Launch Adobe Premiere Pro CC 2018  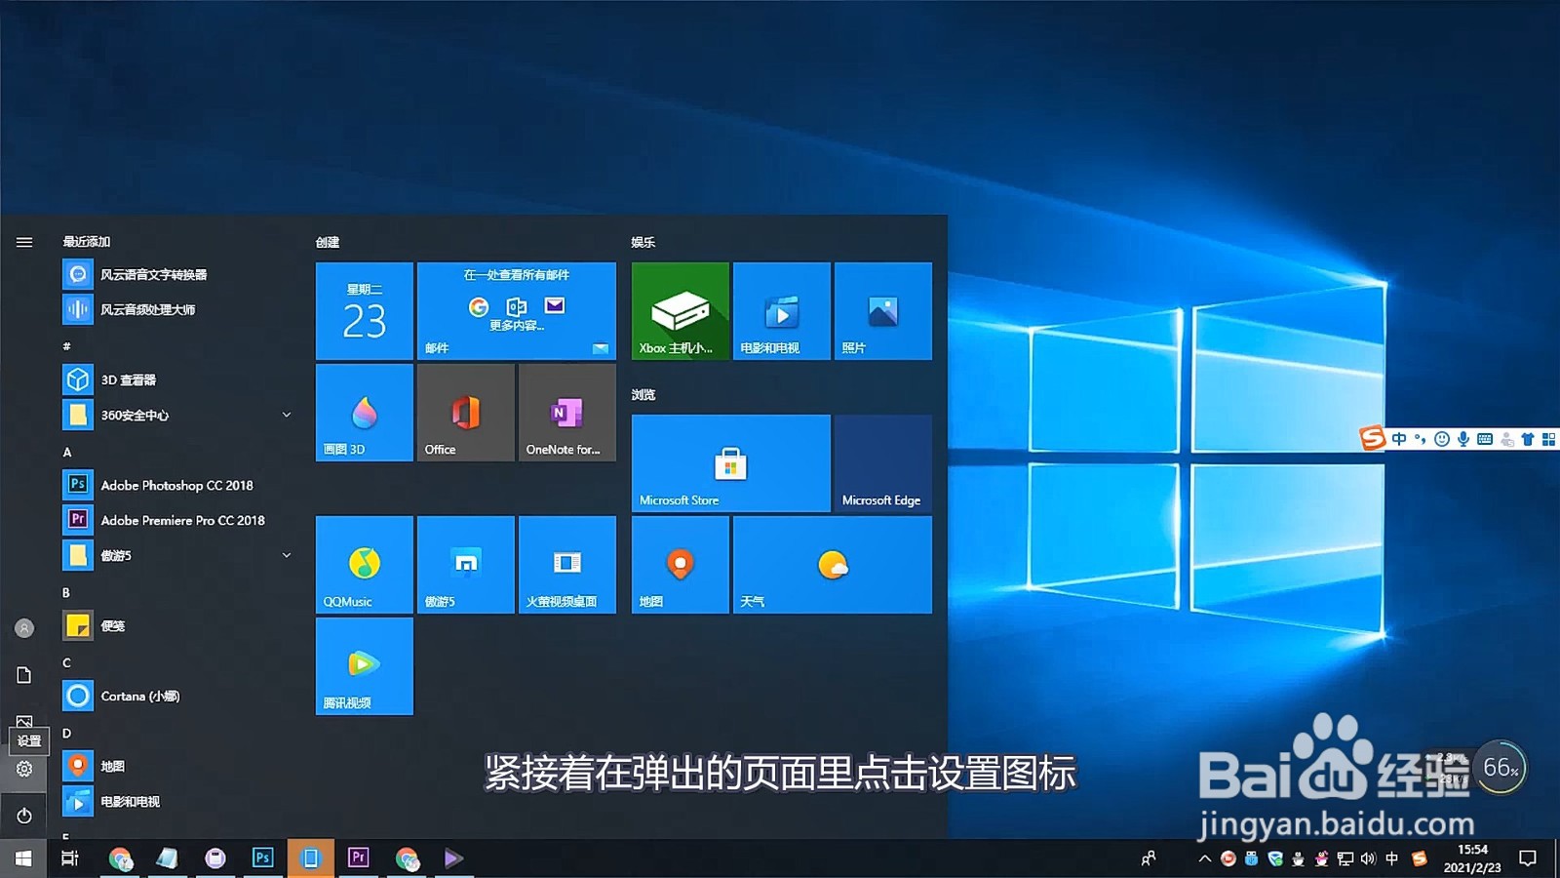pos(177,521)
